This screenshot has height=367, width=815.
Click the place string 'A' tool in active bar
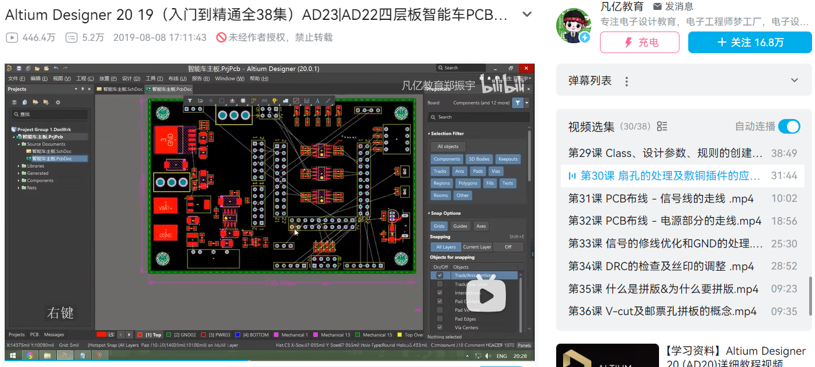(317, 100)
